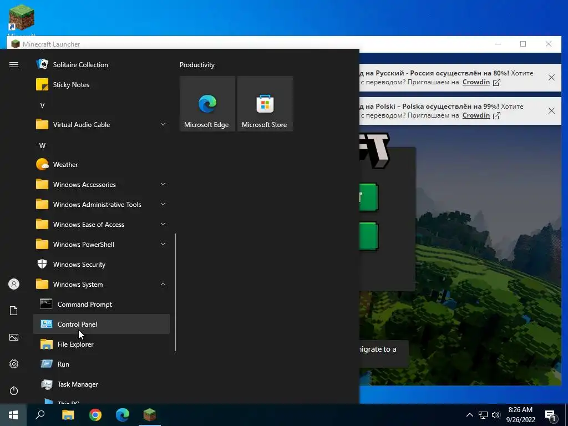The image size is (568, 426).
Task: Open Crowdin link in Polski translation notice
Action: [x=476, y=115]
